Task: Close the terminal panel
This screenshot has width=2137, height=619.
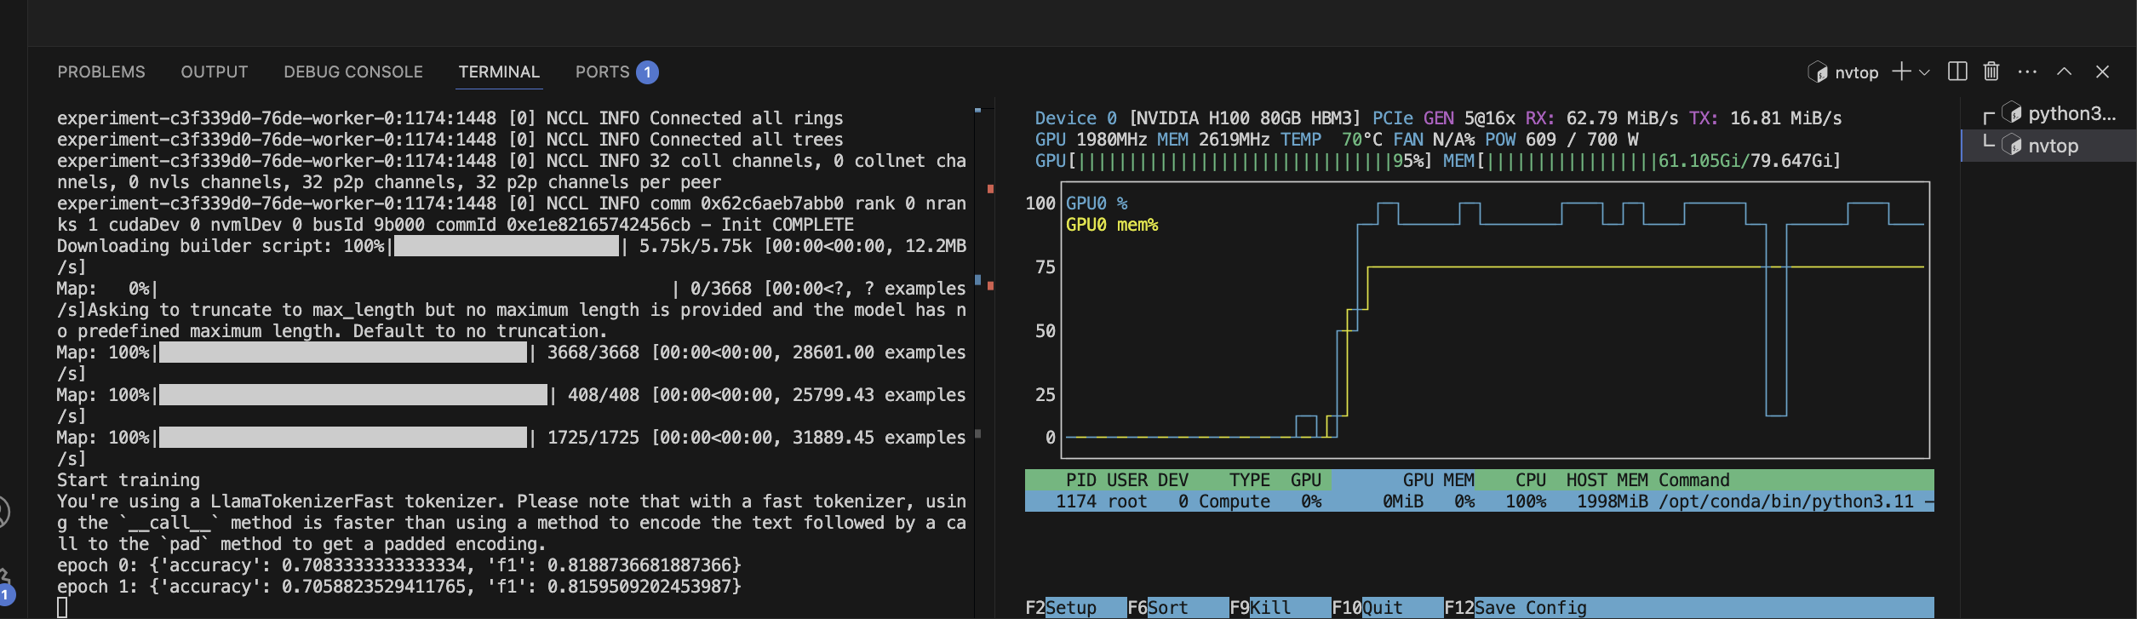Action: [x=2102, y=72]
